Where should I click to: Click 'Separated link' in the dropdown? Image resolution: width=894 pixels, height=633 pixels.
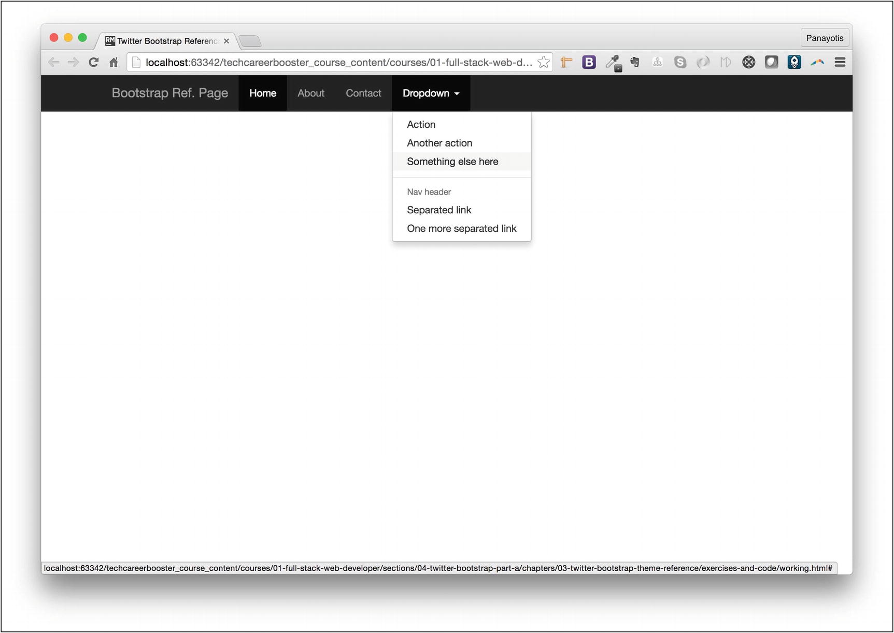tap(438, 210)
